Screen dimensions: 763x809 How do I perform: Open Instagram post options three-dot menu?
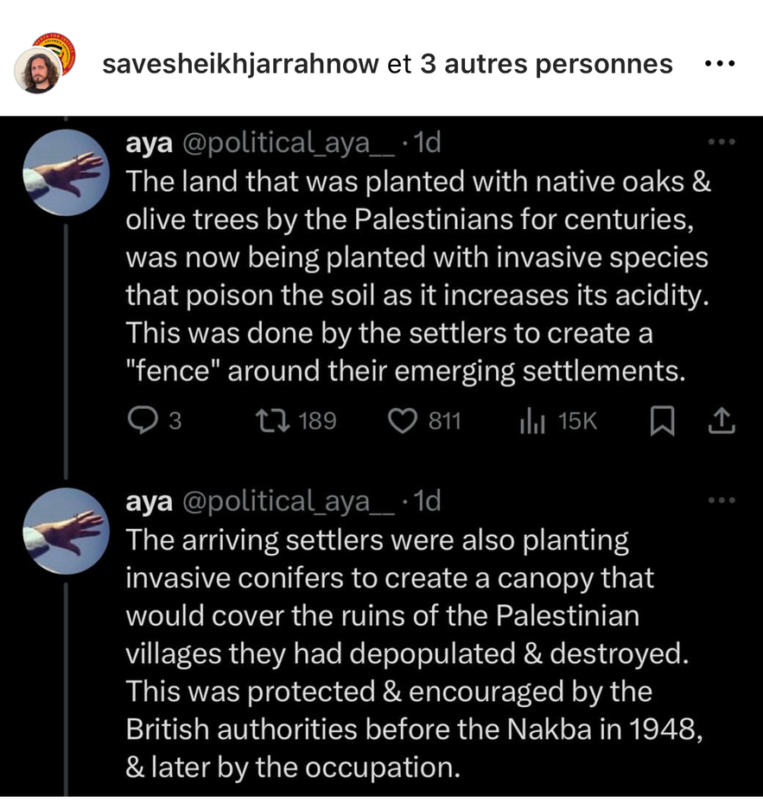(x=719, y=63)
